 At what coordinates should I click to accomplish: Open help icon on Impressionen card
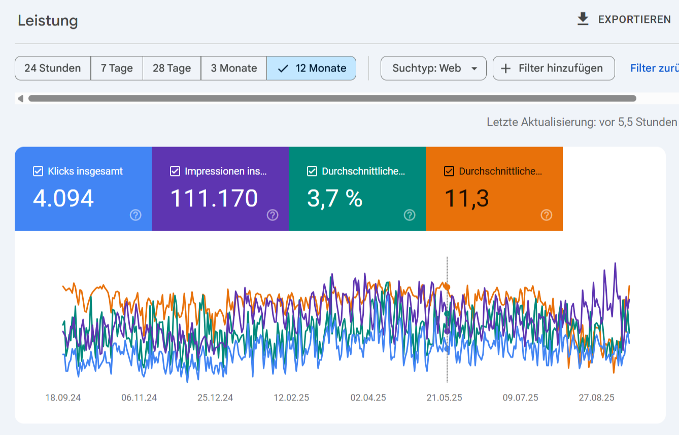click(273, 215)
